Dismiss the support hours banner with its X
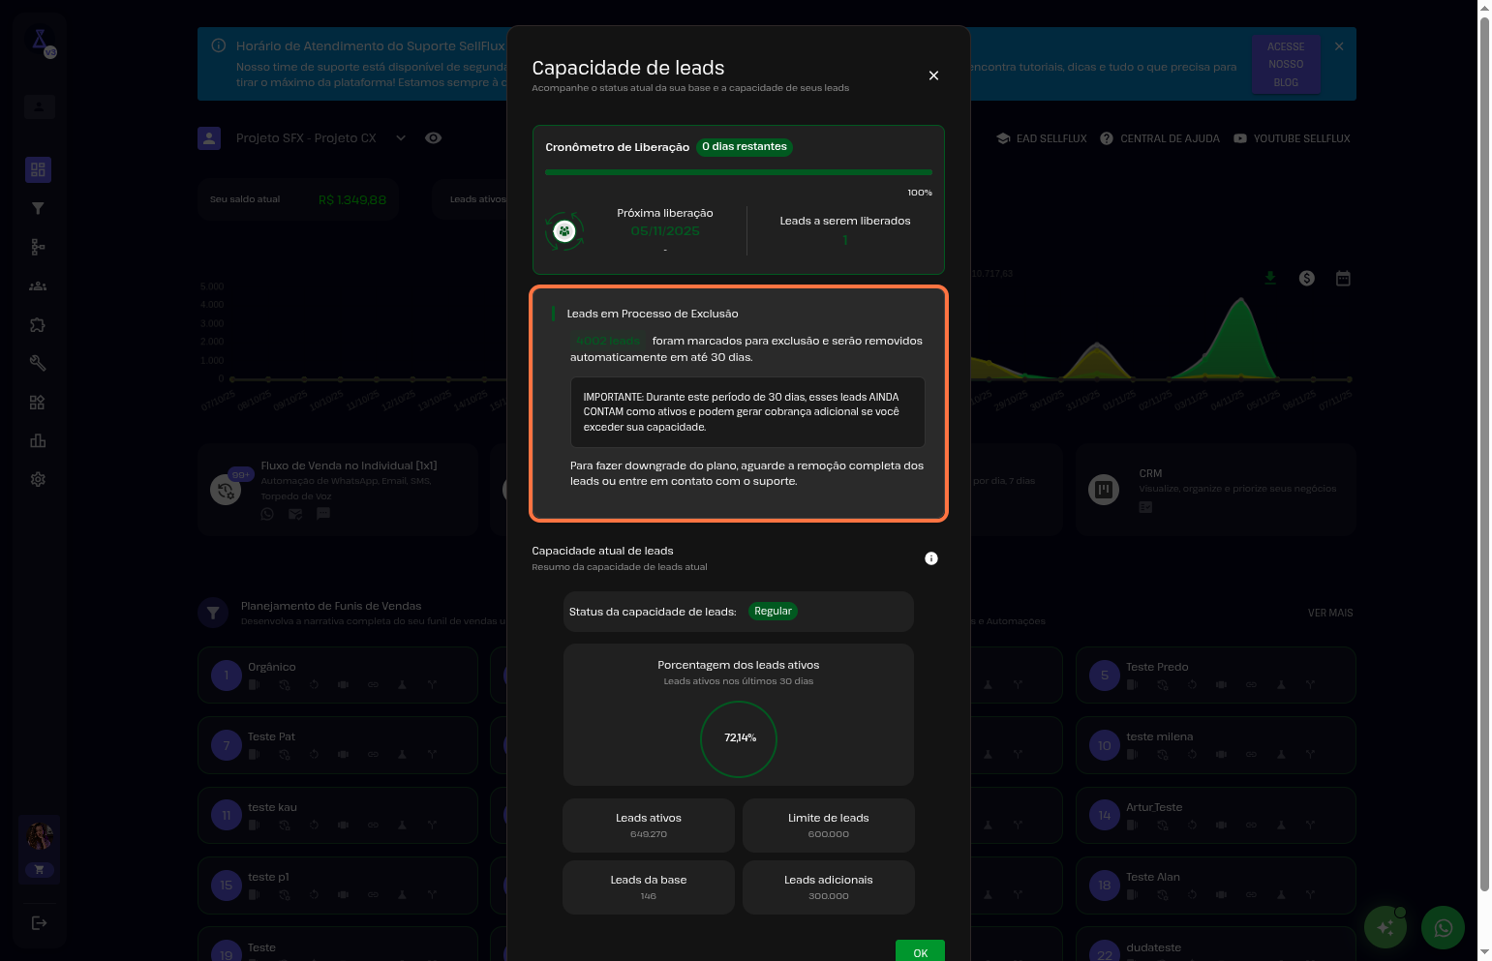Screen dimensions: 1492x961 pyautogui.click(x=1339, y=46)
